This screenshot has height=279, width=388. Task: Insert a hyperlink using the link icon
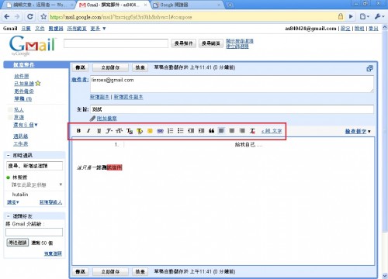160,131
